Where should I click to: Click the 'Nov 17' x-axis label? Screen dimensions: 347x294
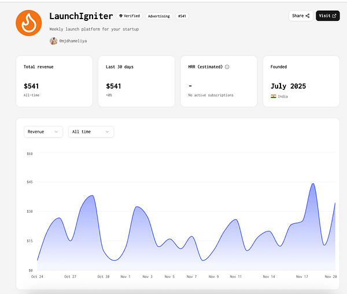pos(302,277)
